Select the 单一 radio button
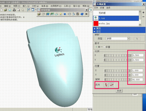The width and height of the screenshot is (146, 111). coord(96,47)
